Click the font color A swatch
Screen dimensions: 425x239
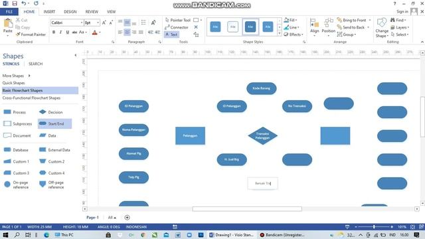coord(94,33)
